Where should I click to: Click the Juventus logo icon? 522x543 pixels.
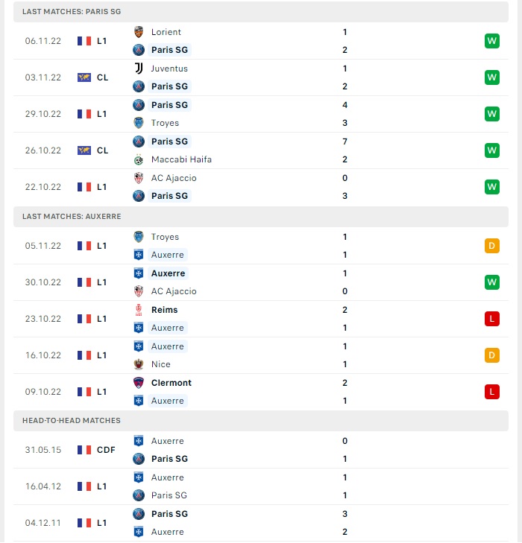click(139, 69)
